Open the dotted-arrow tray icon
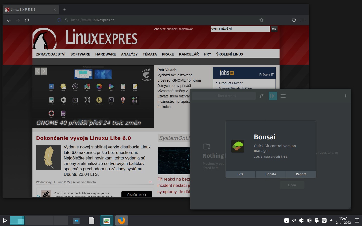The width and height of the screenshot is (362, 226). (294, 220)
